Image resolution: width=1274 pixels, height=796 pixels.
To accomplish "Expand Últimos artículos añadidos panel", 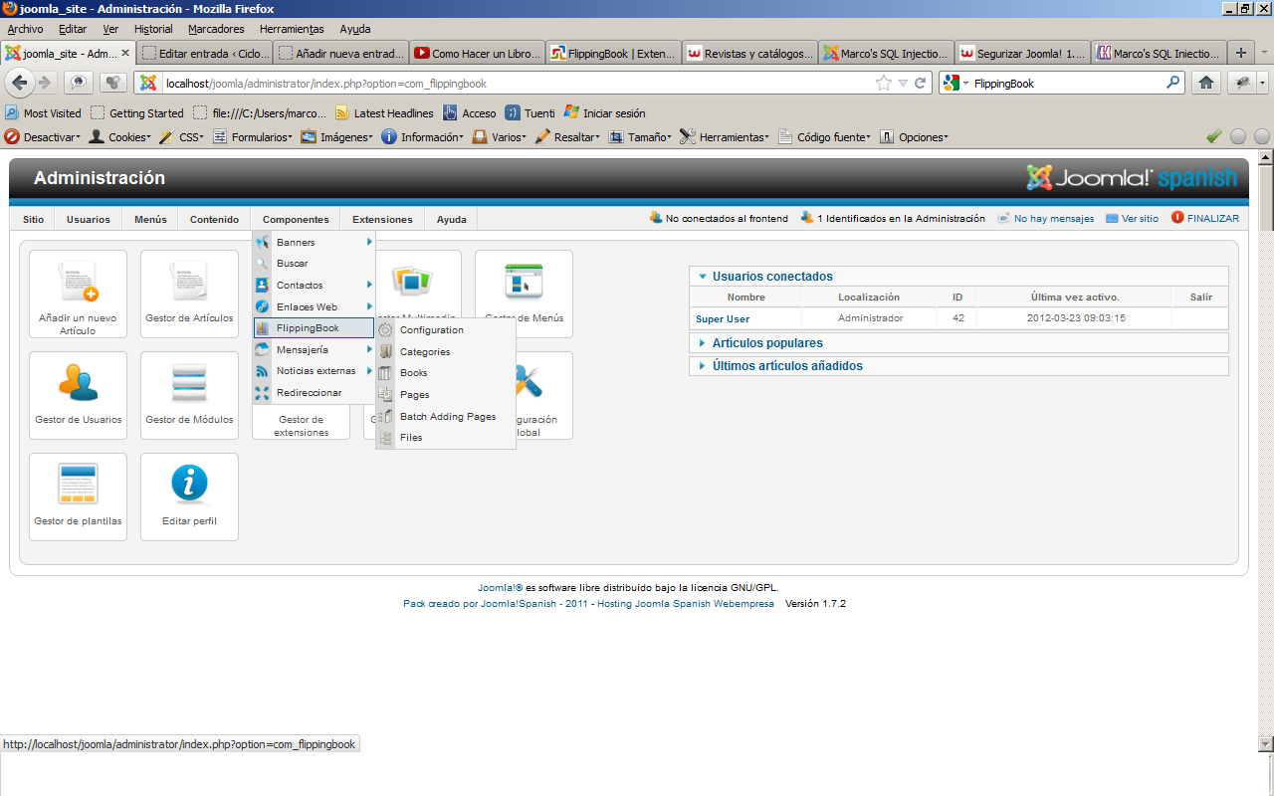I will point(786,366).
